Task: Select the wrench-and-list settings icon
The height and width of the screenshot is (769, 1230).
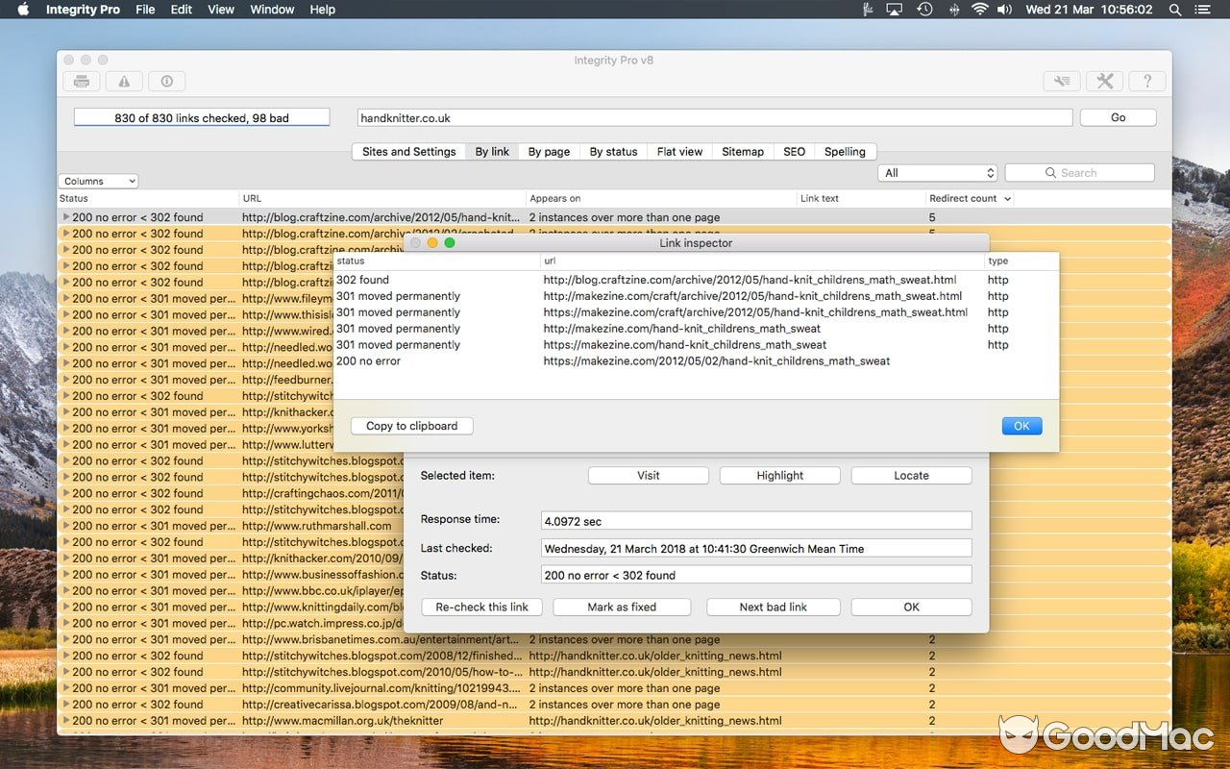Action: tap(1061, 81)
